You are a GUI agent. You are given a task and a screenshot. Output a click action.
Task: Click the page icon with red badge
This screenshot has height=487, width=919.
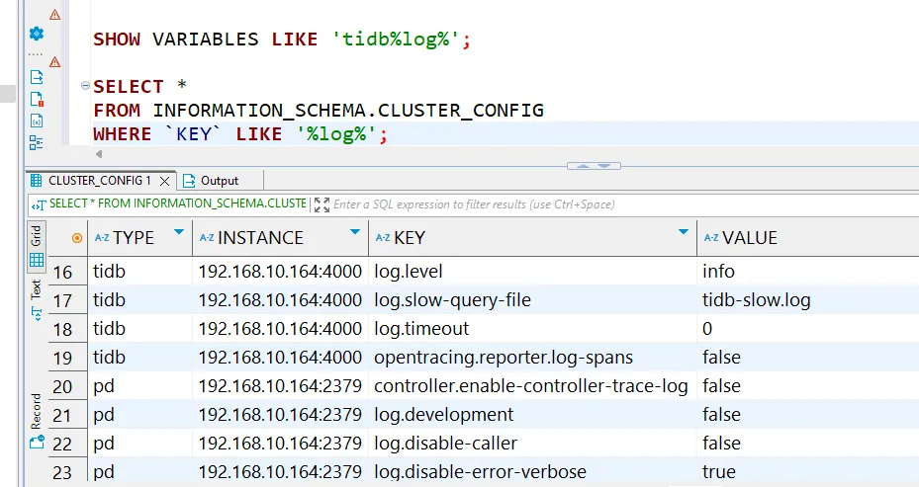click(37, 99)
